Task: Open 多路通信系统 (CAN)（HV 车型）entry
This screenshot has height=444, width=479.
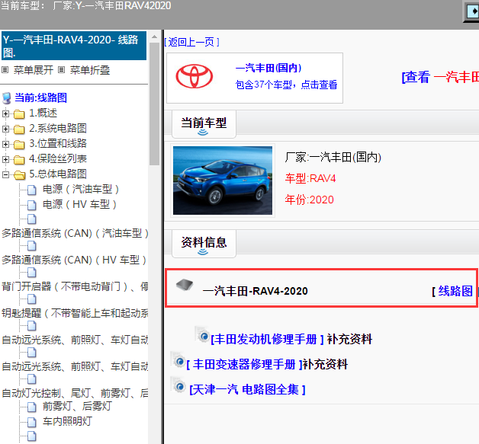Action: click(x=74, y=260)
